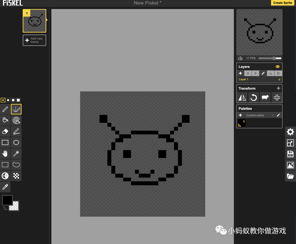This screenshot has width=296, height=244.
Task: Choose pen size 2
Action: coord(8,100)
